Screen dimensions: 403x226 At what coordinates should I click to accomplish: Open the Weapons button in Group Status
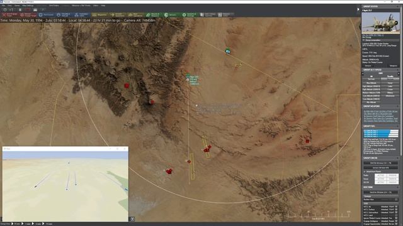(393, 66)
